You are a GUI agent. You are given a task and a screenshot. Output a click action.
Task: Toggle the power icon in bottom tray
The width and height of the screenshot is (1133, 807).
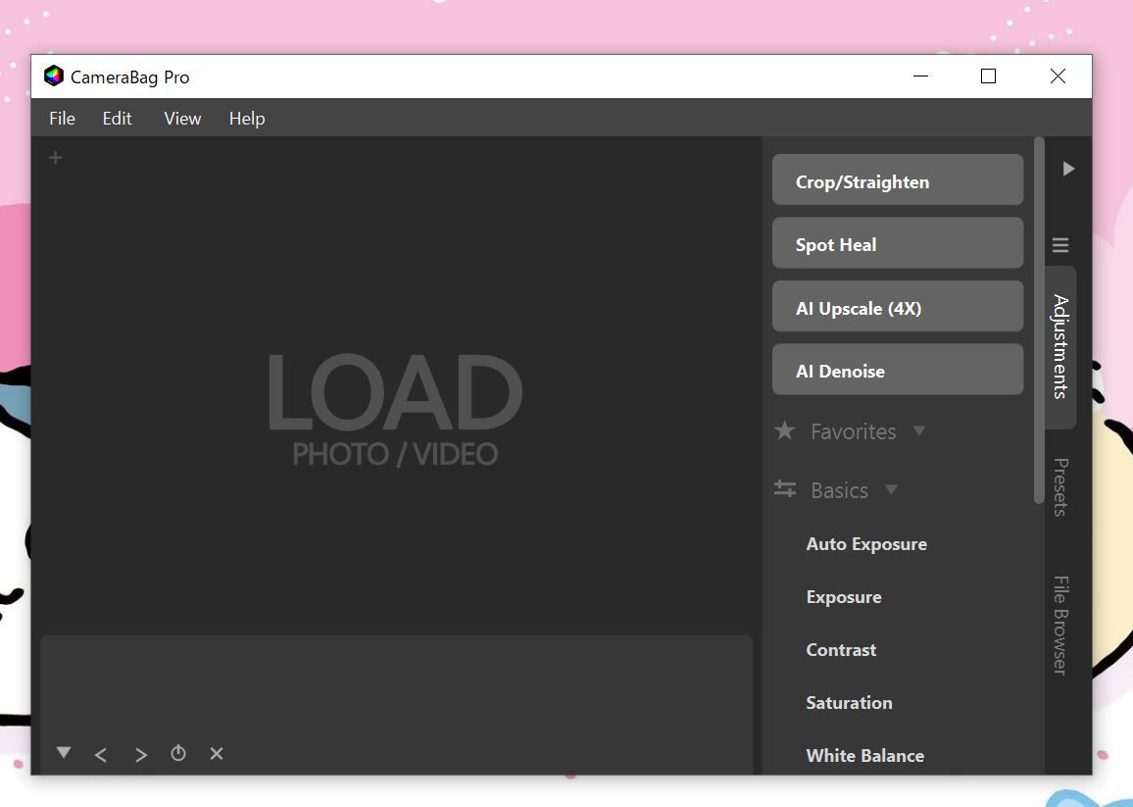[x=178, y=753]
